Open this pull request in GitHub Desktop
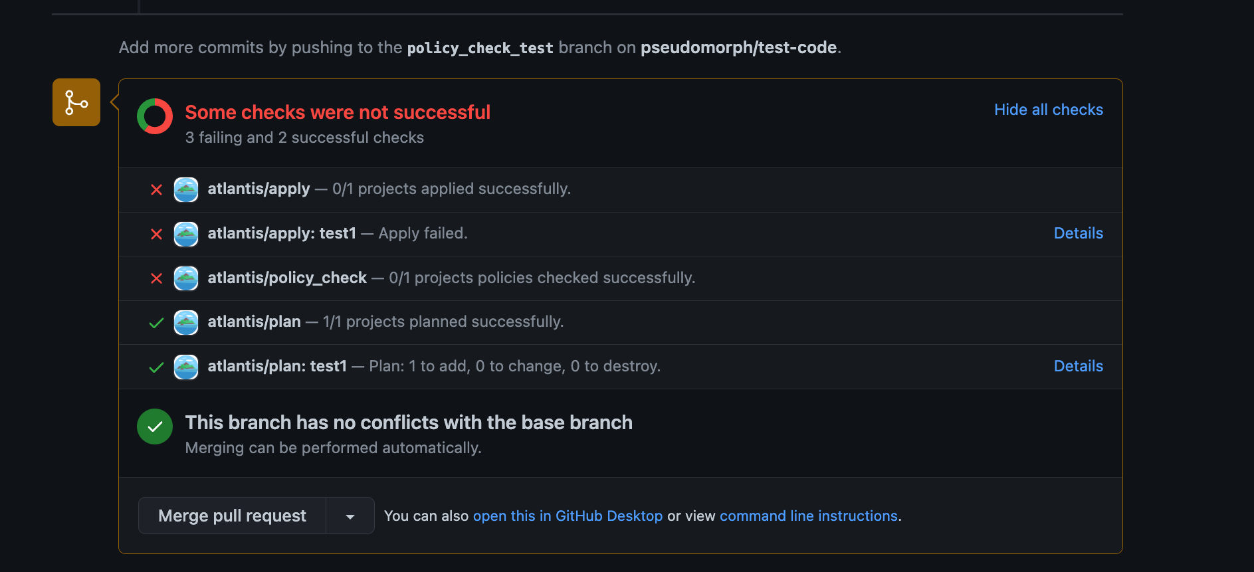 (568, 516)
